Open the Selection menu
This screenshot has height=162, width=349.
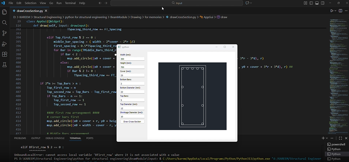[30, 3]
